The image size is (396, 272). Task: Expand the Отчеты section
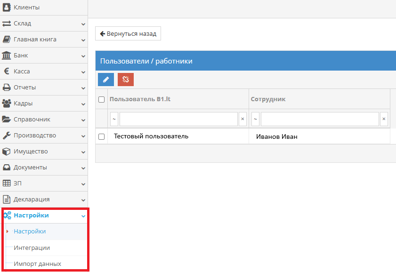(x=83, y=87)
